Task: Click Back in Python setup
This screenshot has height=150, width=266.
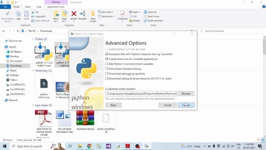Action: (x=113, y=105)
